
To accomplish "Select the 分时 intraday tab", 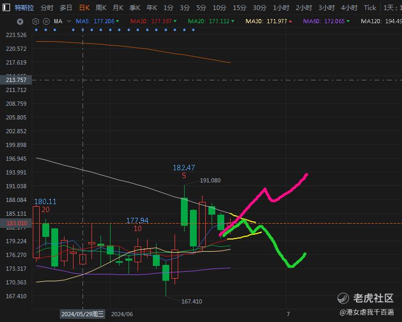I will click(x=47, y=8).
